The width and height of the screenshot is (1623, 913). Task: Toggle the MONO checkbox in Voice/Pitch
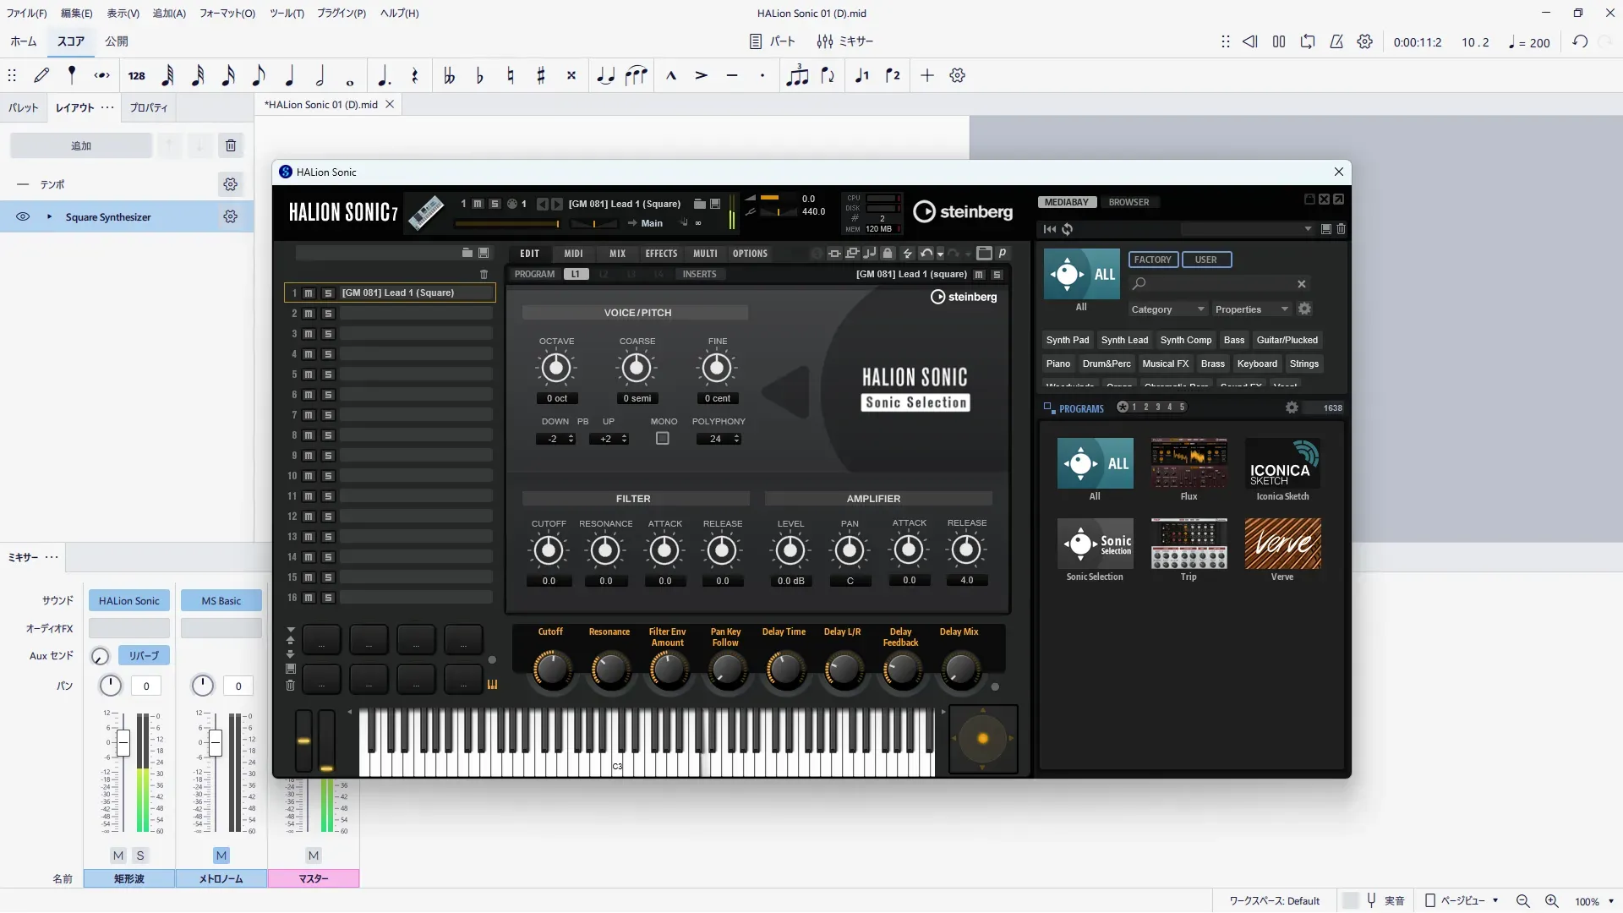(663, 439)
